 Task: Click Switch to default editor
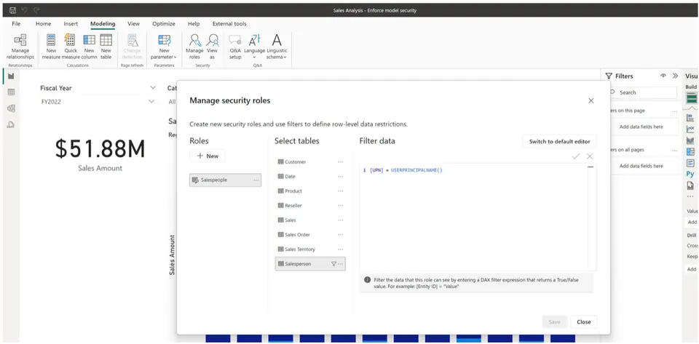(x=559, y=142)
